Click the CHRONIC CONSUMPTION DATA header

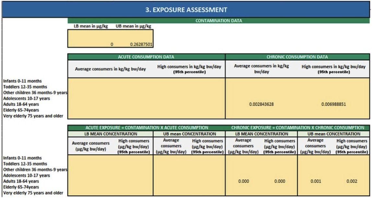(x=297, y=57)
